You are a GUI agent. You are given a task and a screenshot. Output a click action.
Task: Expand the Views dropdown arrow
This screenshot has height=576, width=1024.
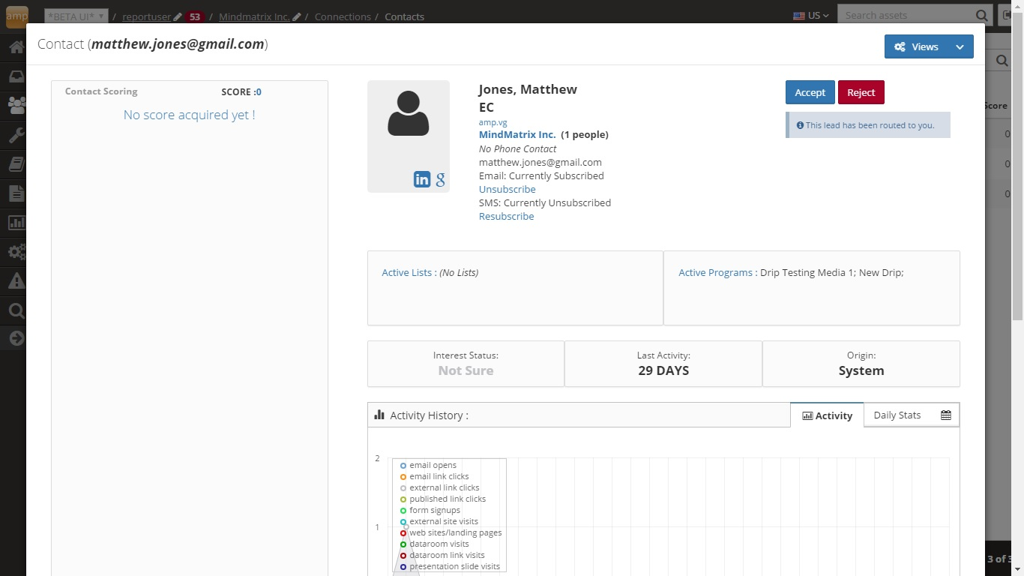tap(960, 46)
